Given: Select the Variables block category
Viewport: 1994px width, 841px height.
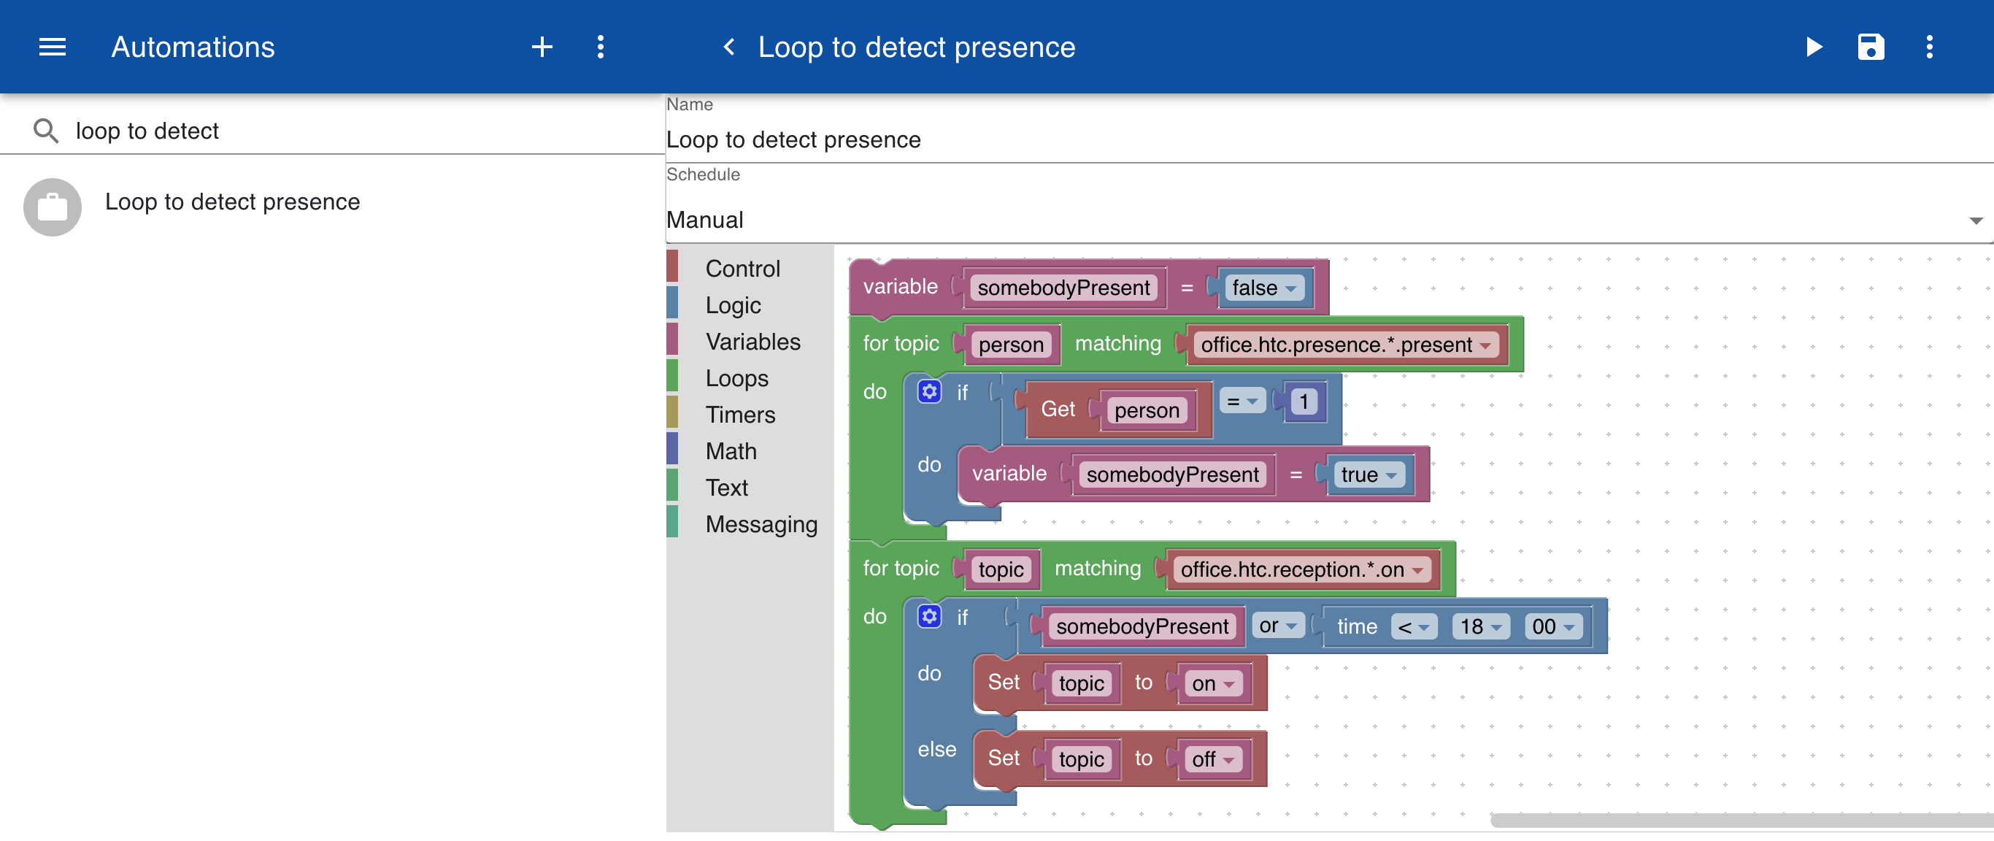Looking at the screenshot, I should click(752, 342).
